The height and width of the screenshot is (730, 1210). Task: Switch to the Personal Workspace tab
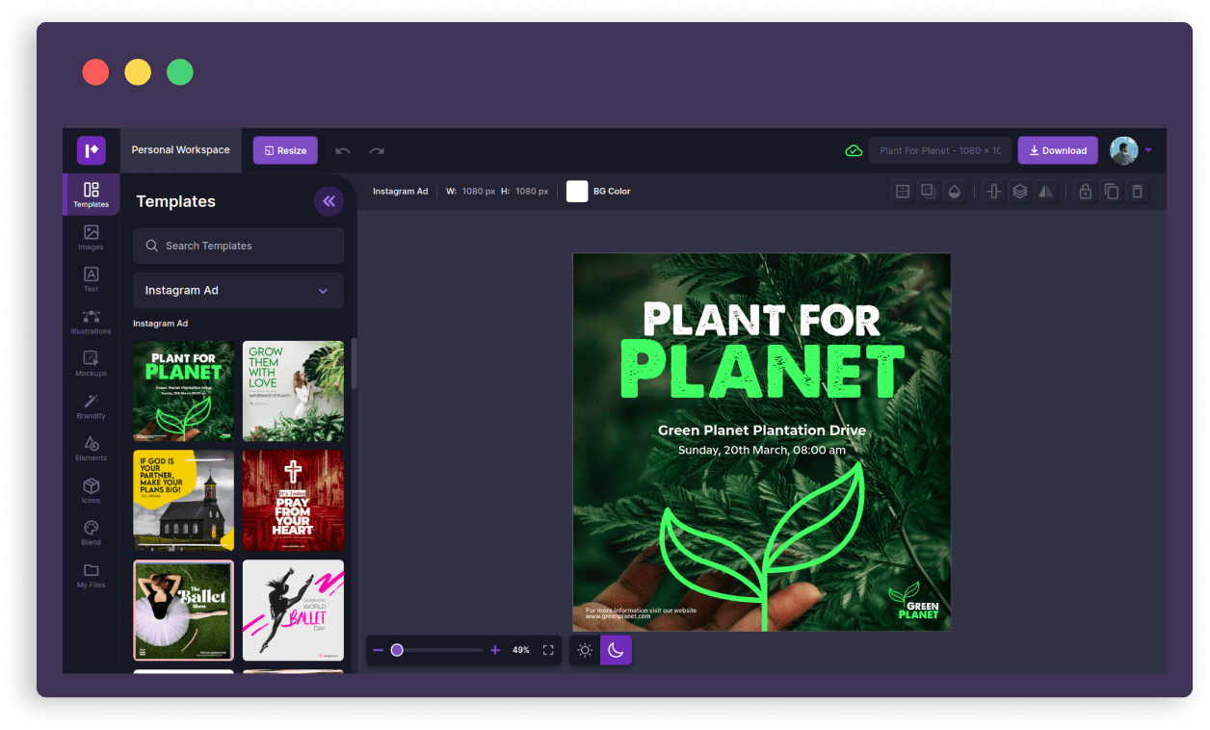180,150
